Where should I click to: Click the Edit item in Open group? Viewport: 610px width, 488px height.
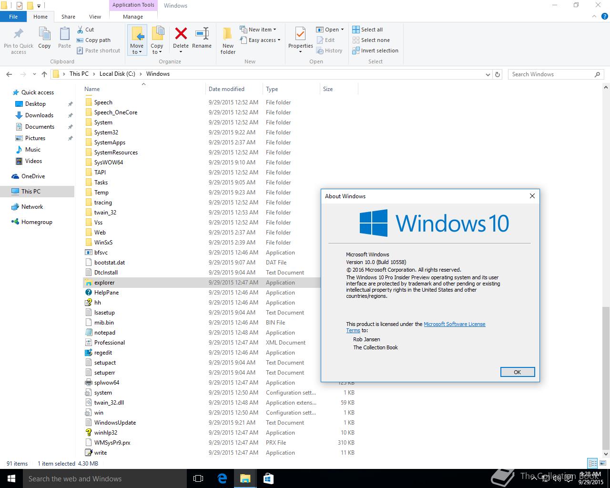pyautogui.click(x=325, y=40)
